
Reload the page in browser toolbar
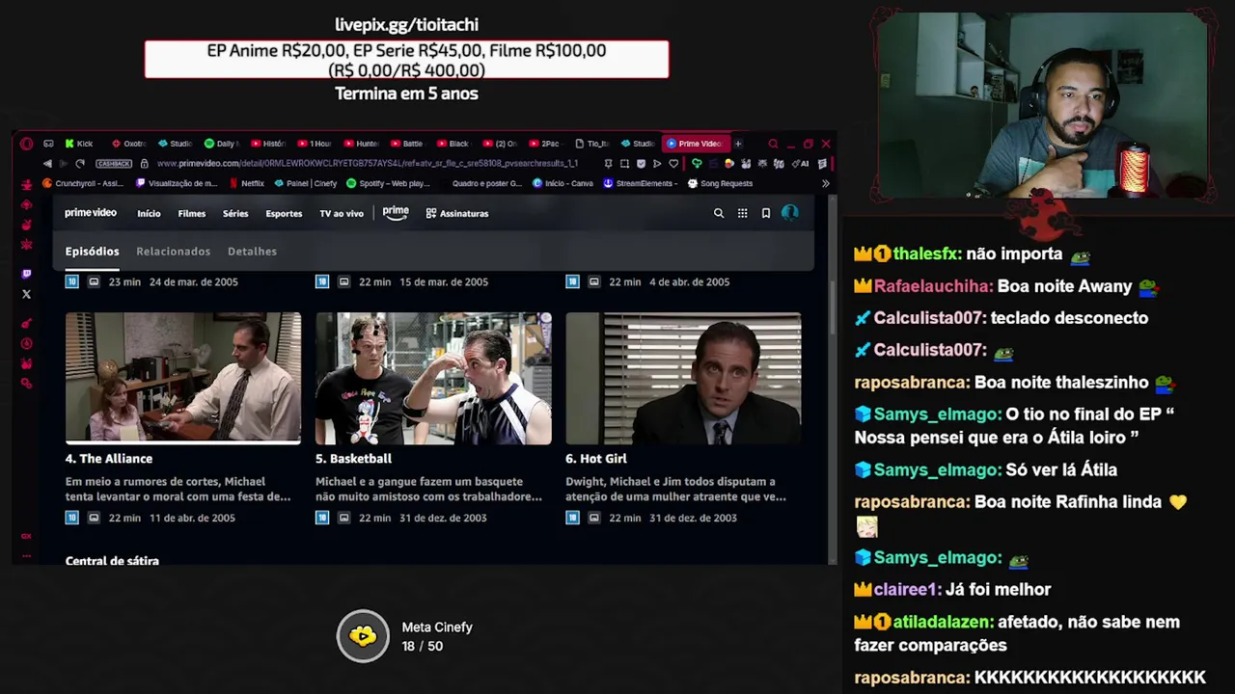pos(80,164)
